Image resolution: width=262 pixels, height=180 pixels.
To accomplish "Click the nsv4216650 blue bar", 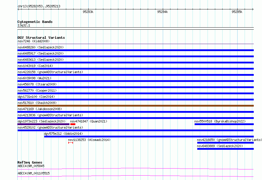I will tap(225, 143).
